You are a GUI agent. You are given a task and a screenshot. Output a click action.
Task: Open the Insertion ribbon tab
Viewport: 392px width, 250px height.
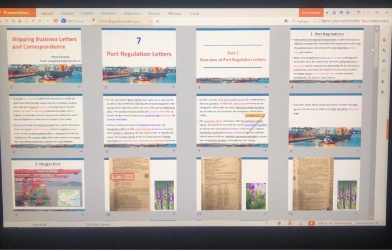[x=67, y=13]
